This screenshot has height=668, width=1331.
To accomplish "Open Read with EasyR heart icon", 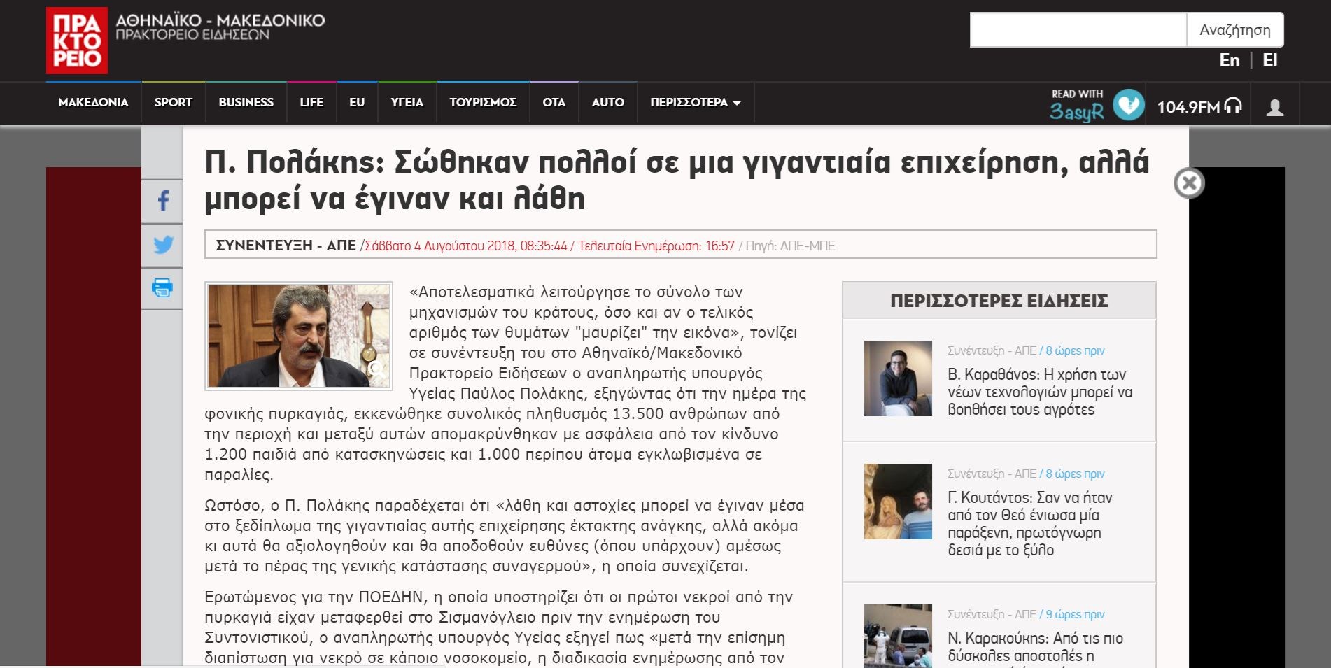I will [x=1128, y=105].
